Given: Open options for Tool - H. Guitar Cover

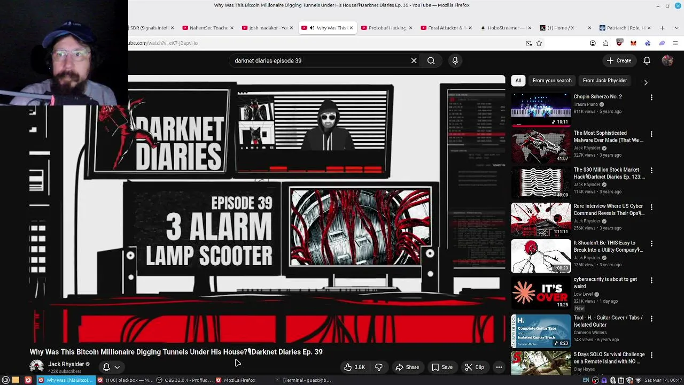Looking at the screenshot, I should coord(651,319).
